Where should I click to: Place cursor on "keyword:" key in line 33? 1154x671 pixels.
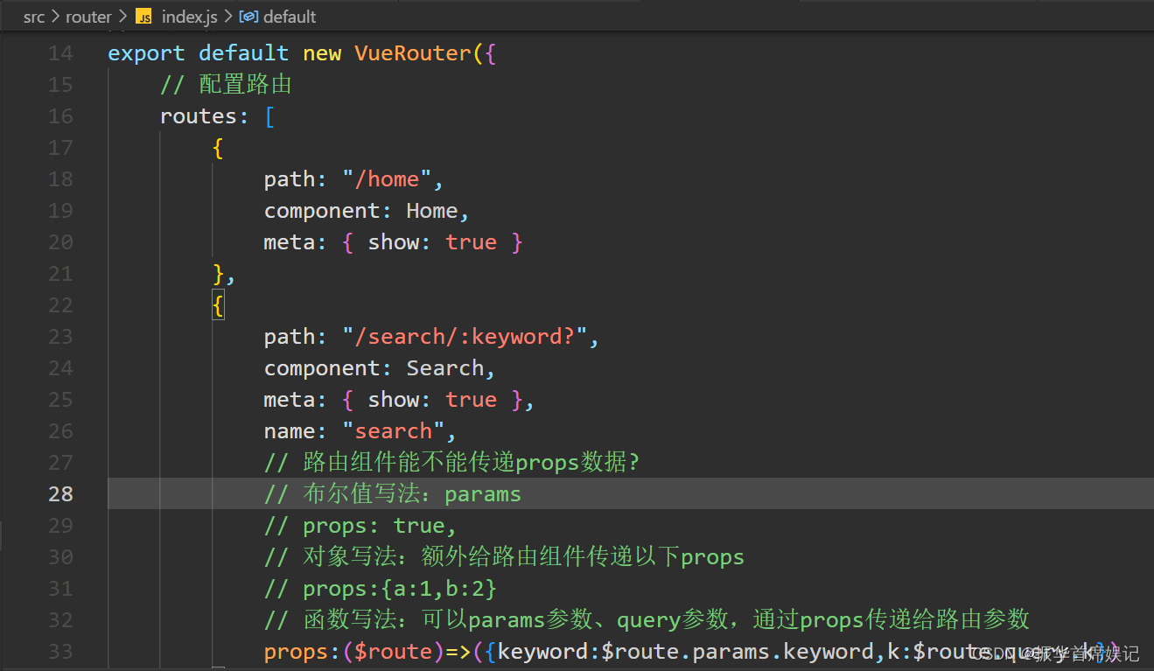coord(549,652)
